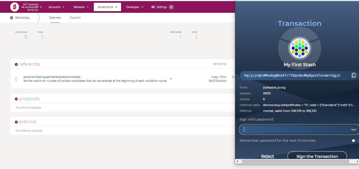This screenshot has height=169, width=359.
Task: Switch to the Dispatch tab
Action: [75, 18]
